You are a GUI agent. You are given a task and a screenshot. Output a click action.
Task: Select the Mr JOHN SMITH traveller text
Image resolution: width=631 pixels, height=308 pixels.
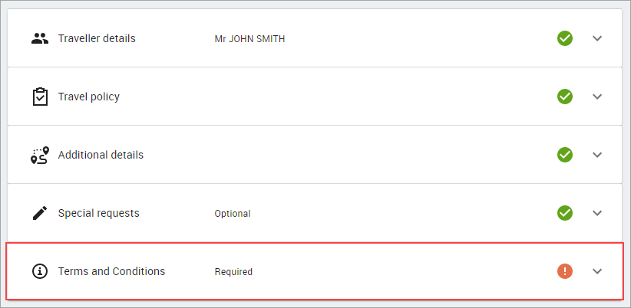click(x=249, y=39)
